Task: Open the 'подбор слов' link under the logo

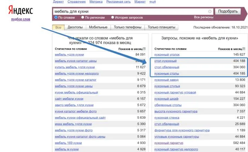Action: 21,19
